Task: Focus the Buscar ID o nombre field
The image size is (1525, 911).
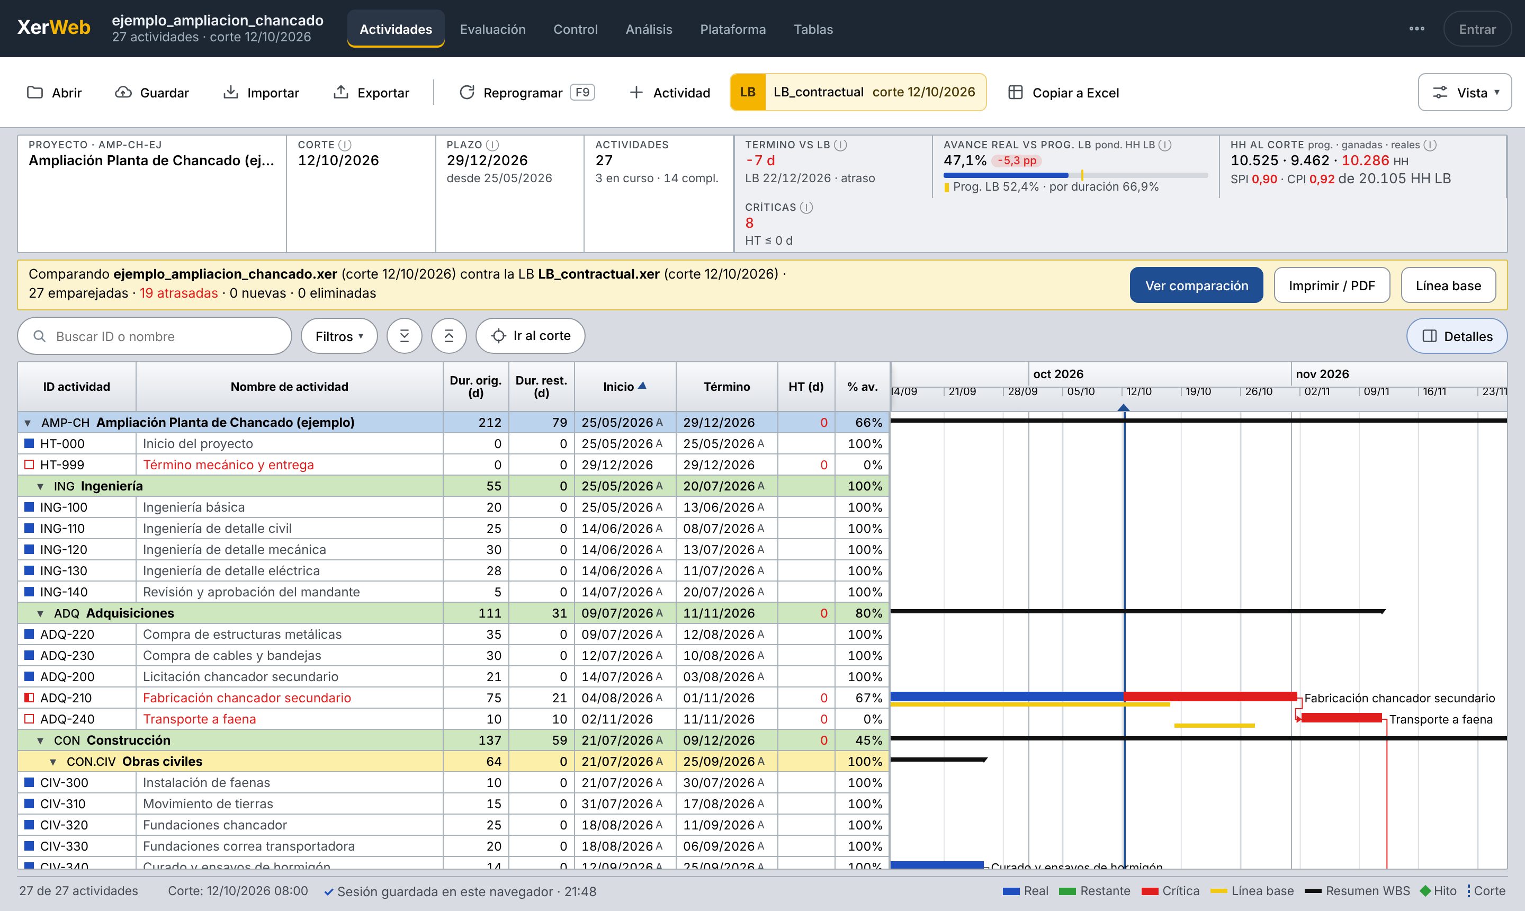Action: [x=155, y=336]
